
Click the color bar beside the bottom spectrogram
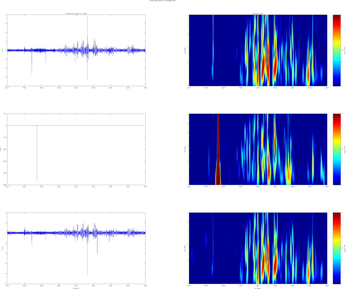coord(337,248)
